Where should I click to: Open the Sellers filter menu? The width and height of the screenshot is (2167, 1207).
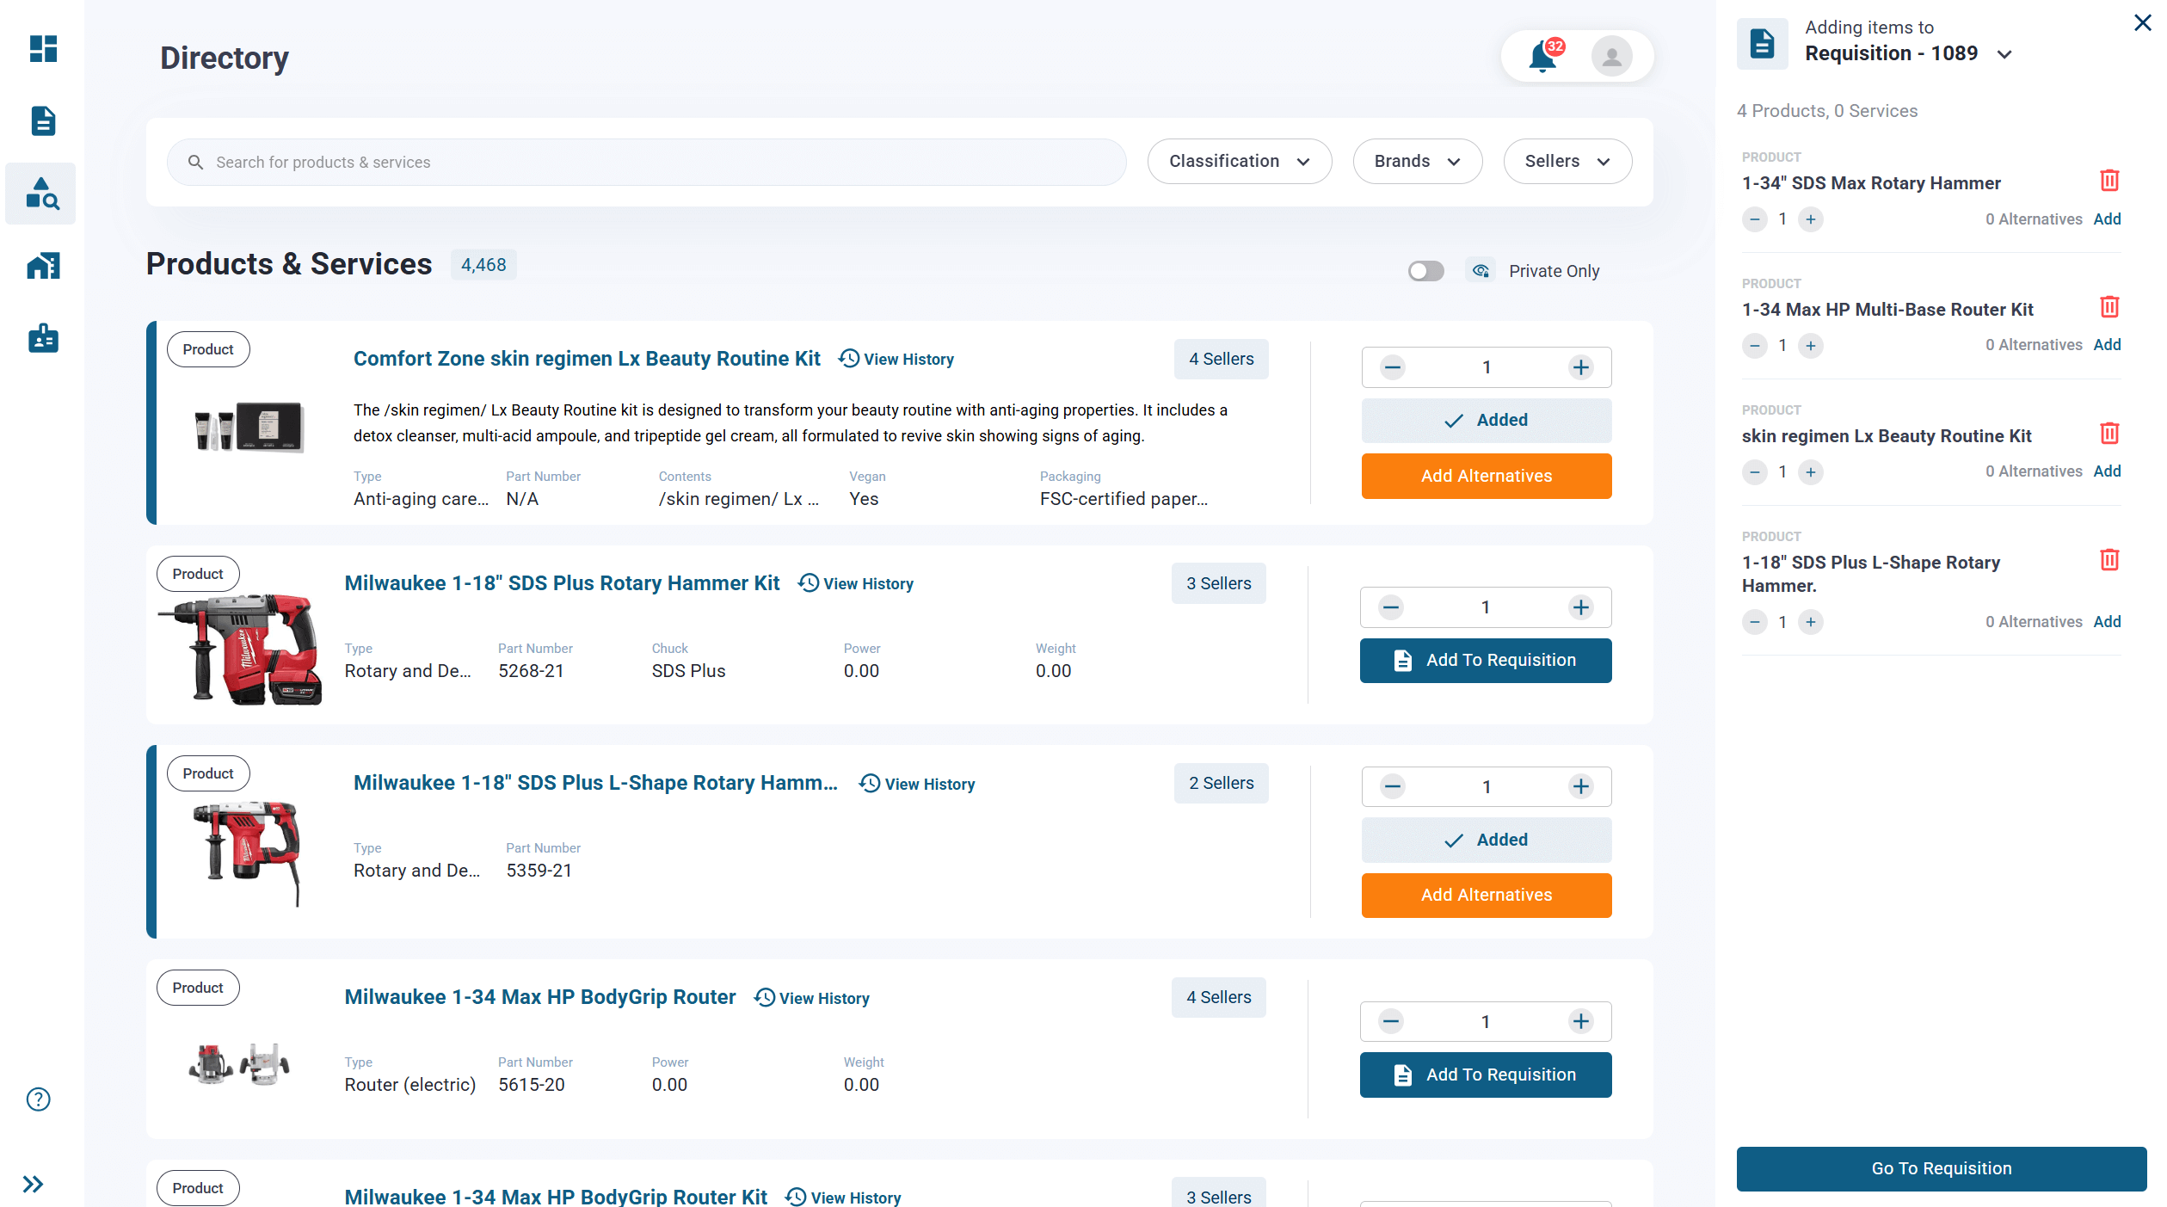1567,161
